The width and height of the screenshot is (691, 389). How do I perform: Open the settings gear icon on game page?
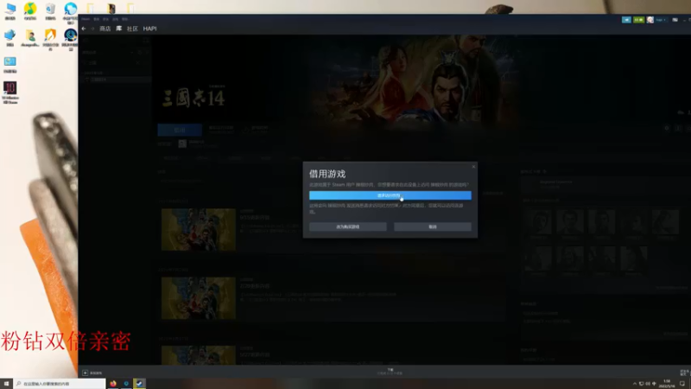667,128
